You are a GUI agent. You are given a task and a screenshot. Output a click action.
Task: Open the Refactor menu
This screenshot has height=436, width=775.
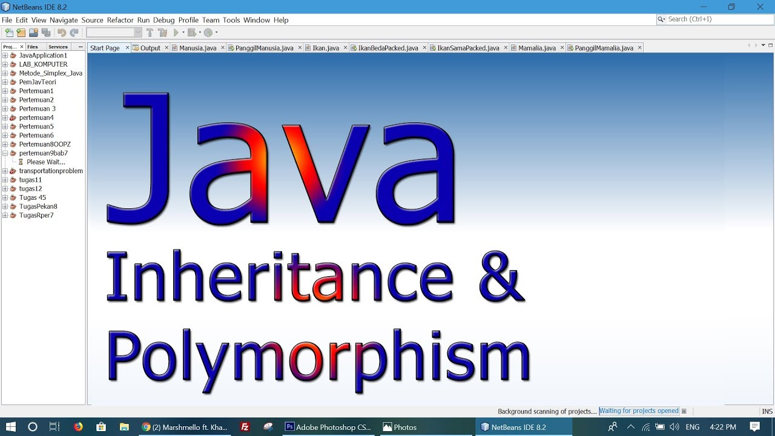(120, 20)
